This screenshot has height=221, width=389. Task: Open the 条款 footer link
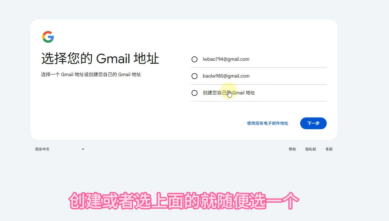[329, 149]
